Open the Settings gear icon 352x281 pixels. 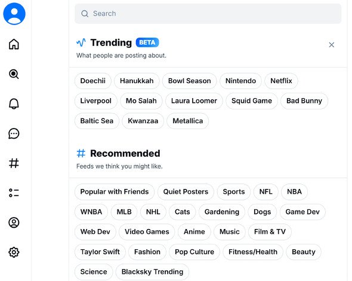pos(14,252)
